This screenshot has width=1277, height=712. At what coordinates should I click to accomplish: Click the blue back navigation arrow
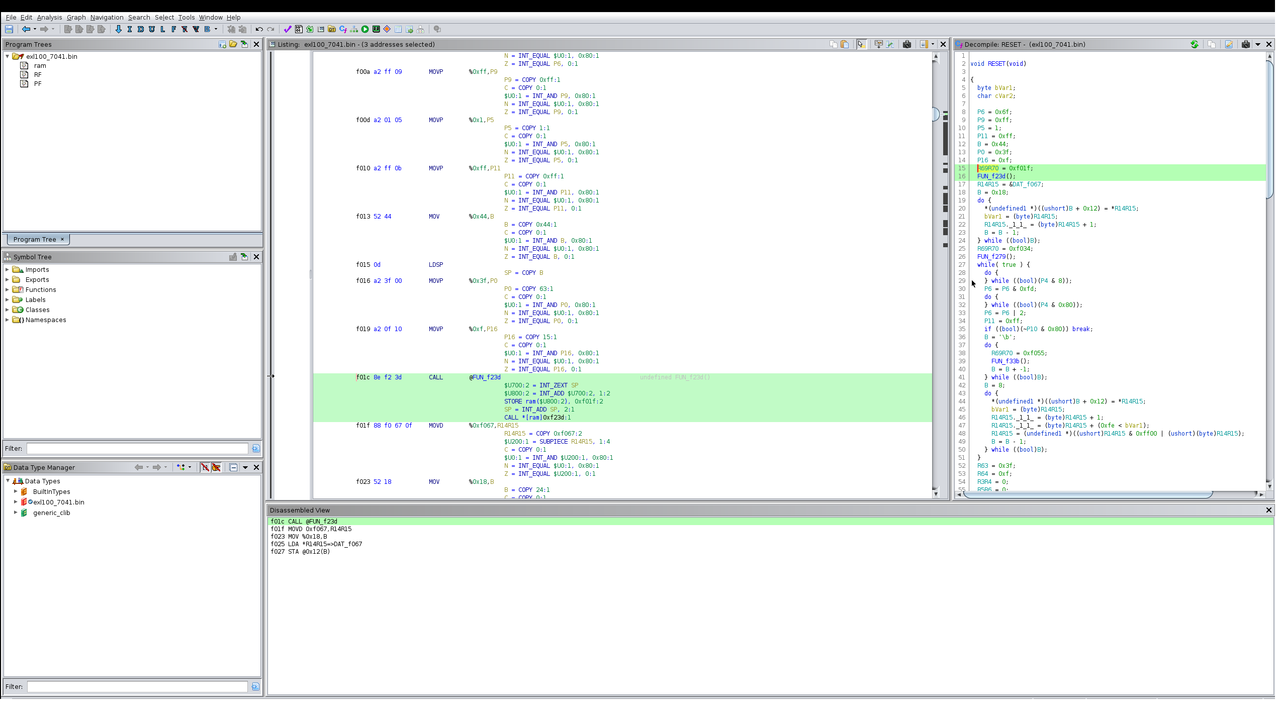tap(26, 29)
